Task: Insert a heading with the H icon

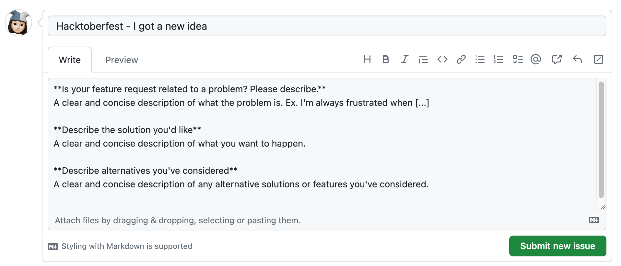Action: click(367, 60)
